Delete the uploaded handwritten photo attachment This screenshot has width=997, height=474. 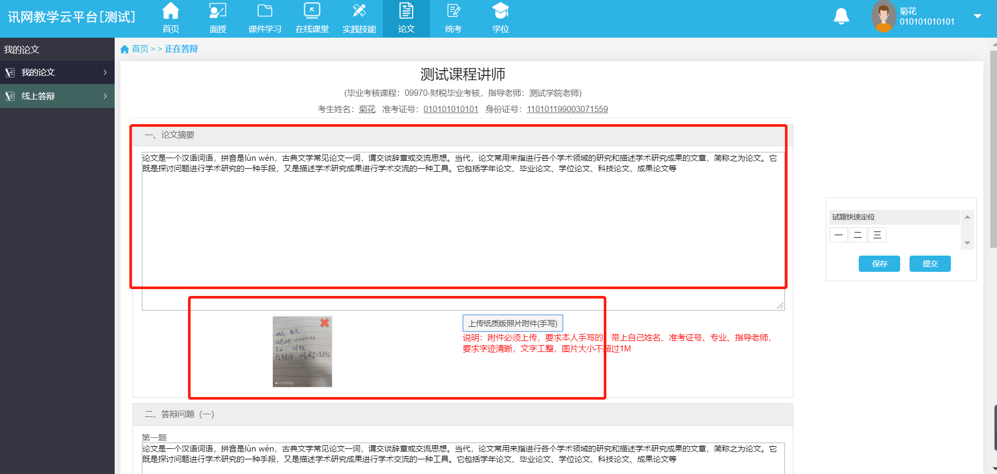326,323
